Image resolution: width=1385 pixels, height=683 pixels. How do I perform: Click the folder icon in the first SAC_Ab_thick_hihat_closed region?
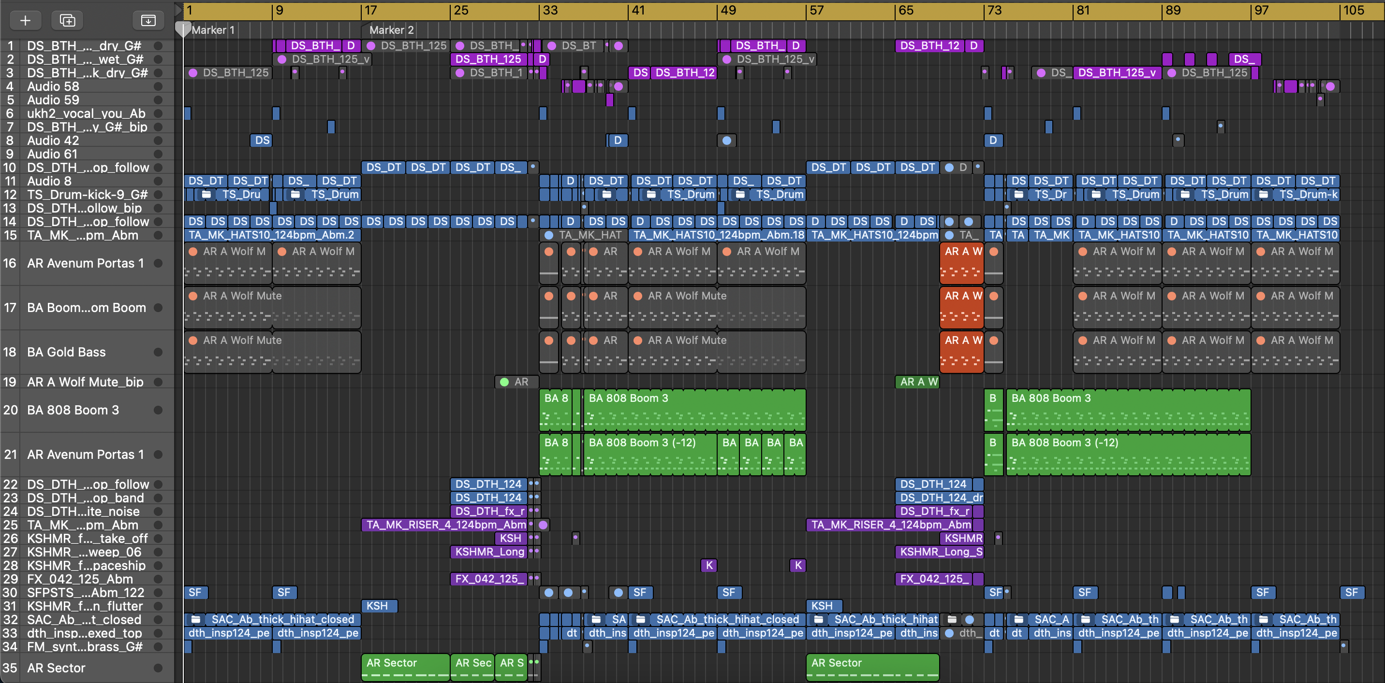(x=196, y=619)
